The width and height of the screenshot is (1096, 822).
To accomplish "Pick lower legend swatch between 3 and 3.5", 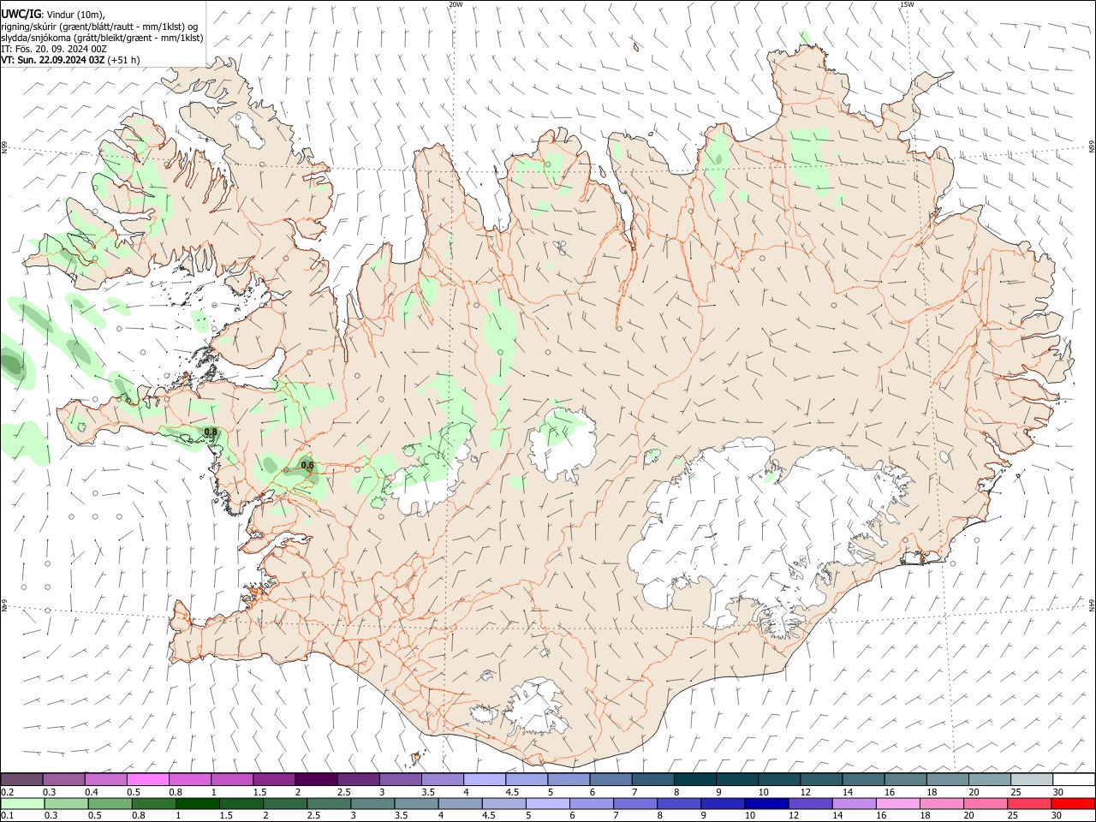I will point(372,803).
